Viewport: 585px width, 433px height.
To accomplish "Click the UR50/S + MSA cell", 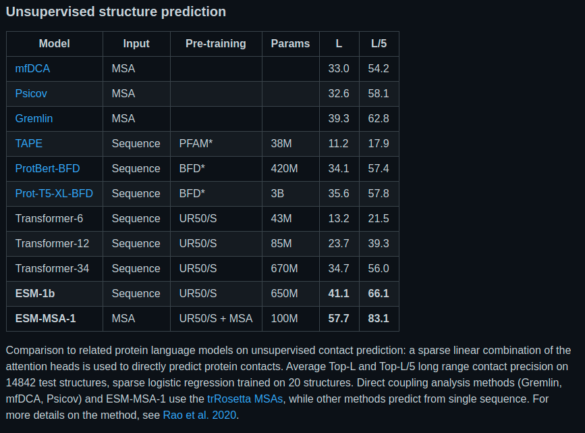I will (216, 318).
